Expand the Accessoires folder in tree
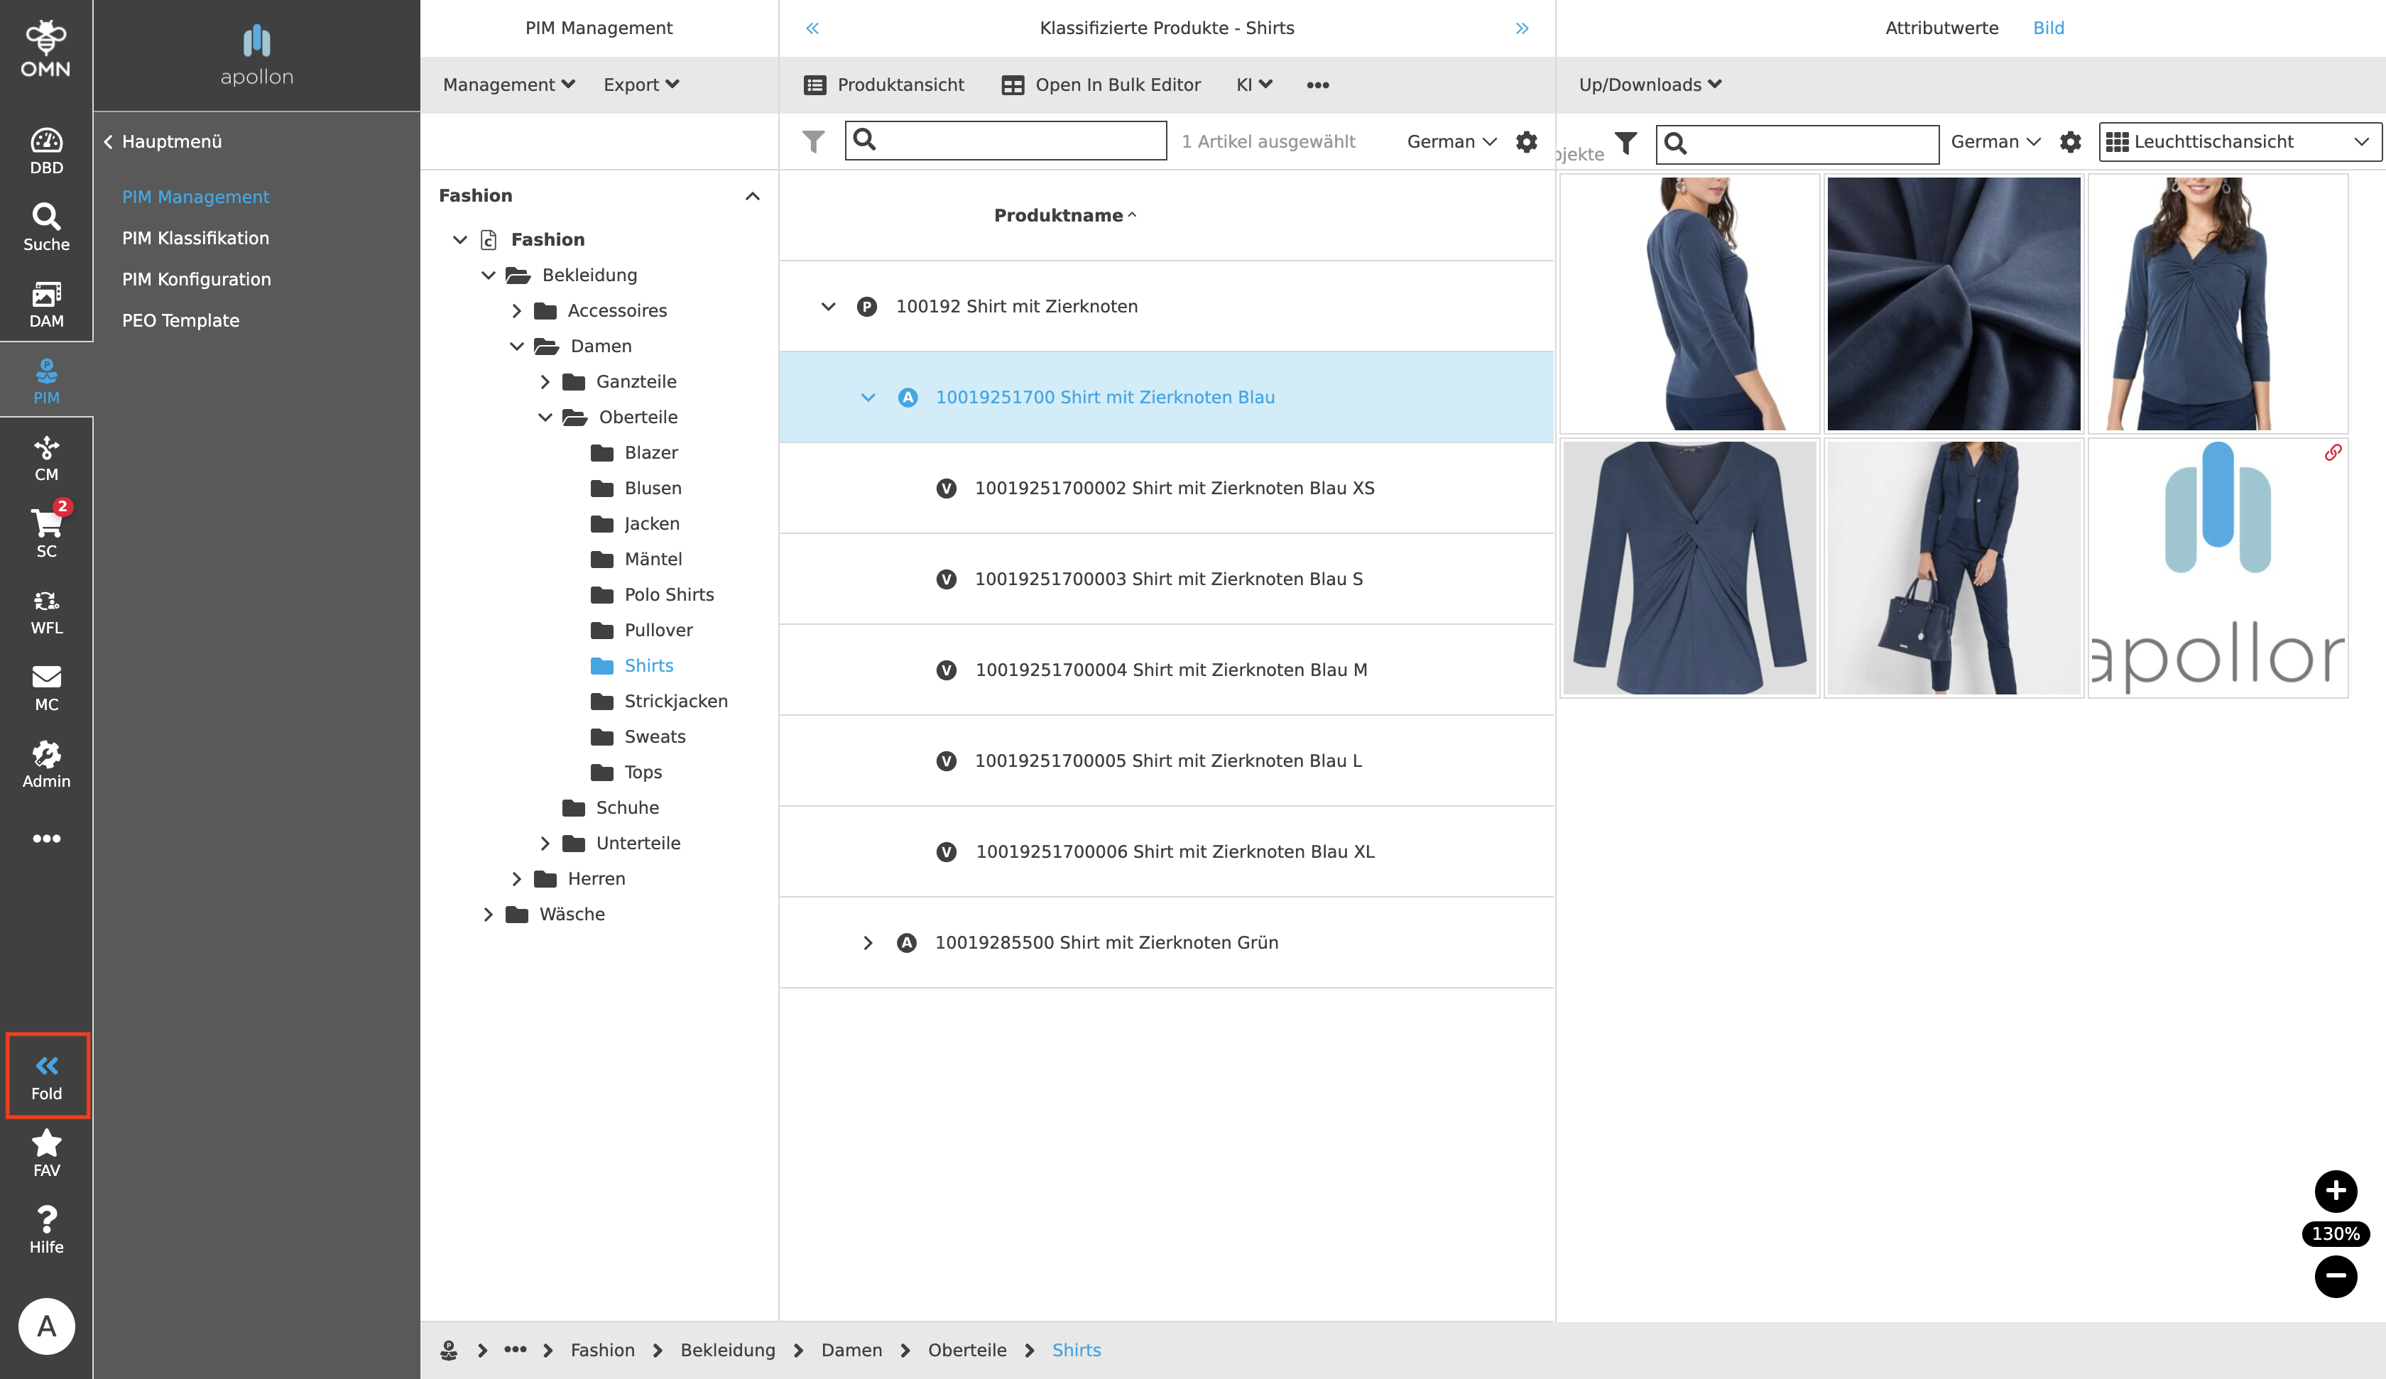The image size is (2386, 1379). (516, 310)
